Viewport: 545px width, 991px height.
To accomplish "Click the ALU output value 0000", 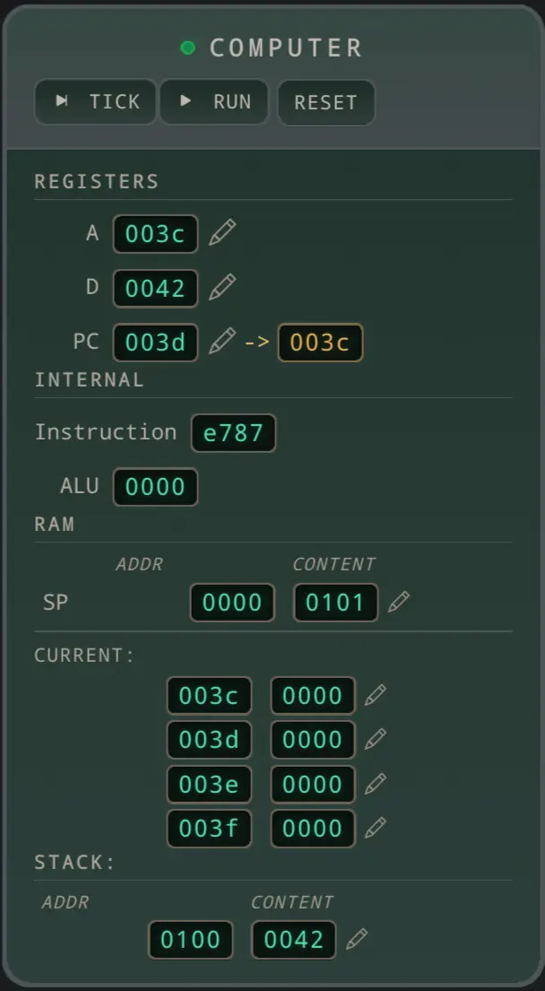I will tap(155, 487).
